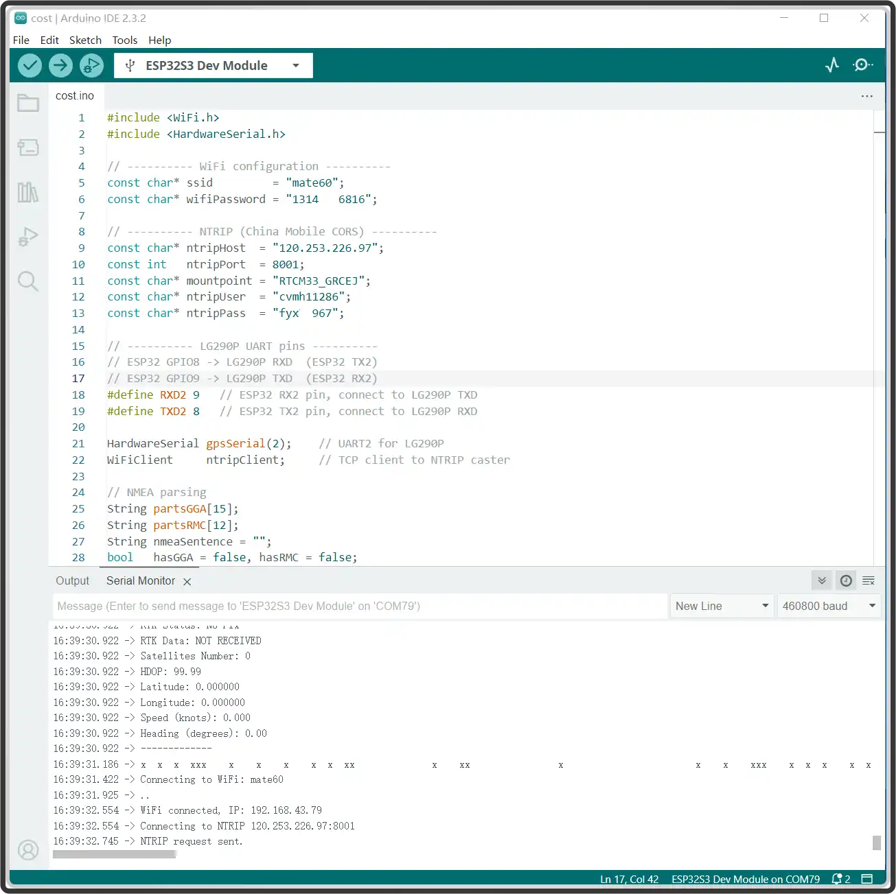Click the serial message input field

pos(360,606)
